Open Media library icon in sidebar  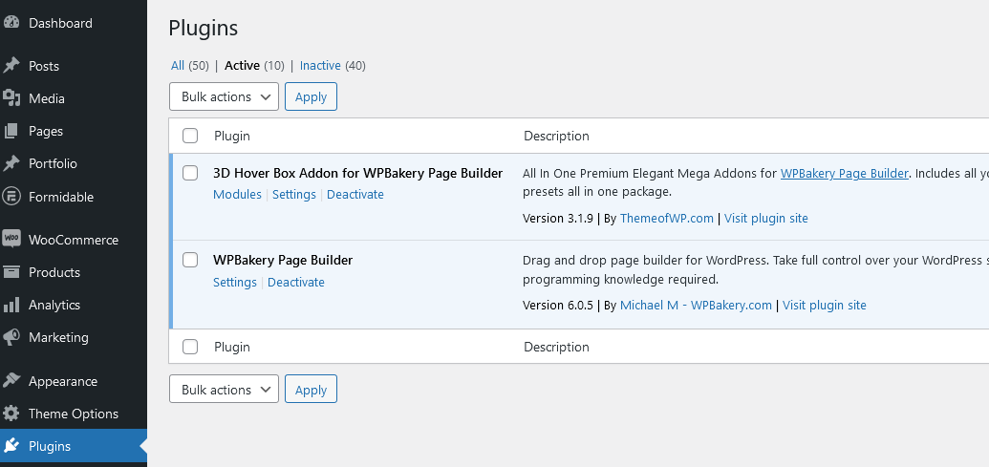11,98
